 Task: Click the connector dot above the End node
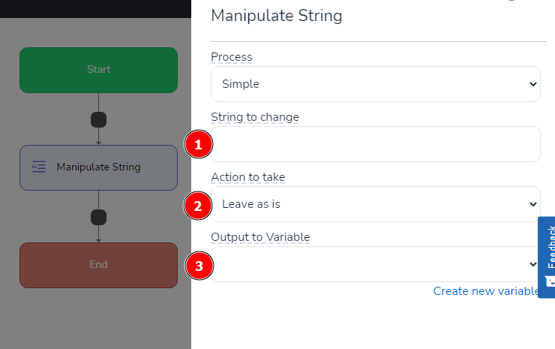tap(98, 217)
